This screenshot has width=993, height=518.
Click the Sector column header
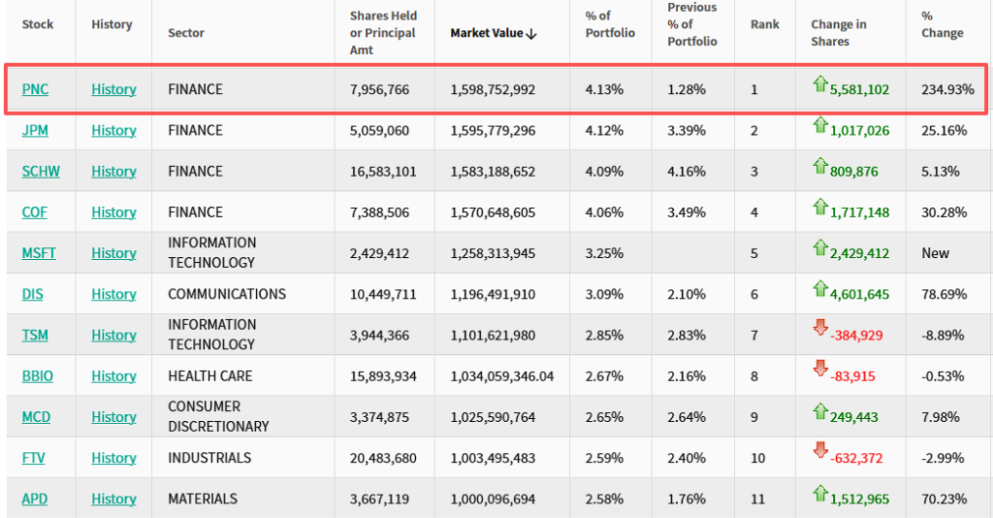click(185, 33)
